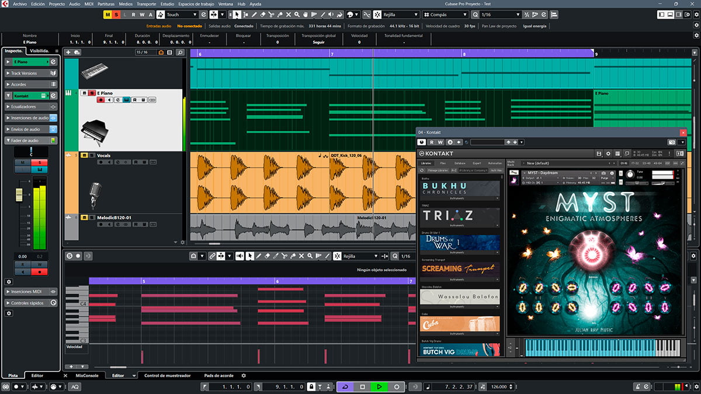
Task: Toggle the Cycle loop button in transport
Action: point(345,386)
